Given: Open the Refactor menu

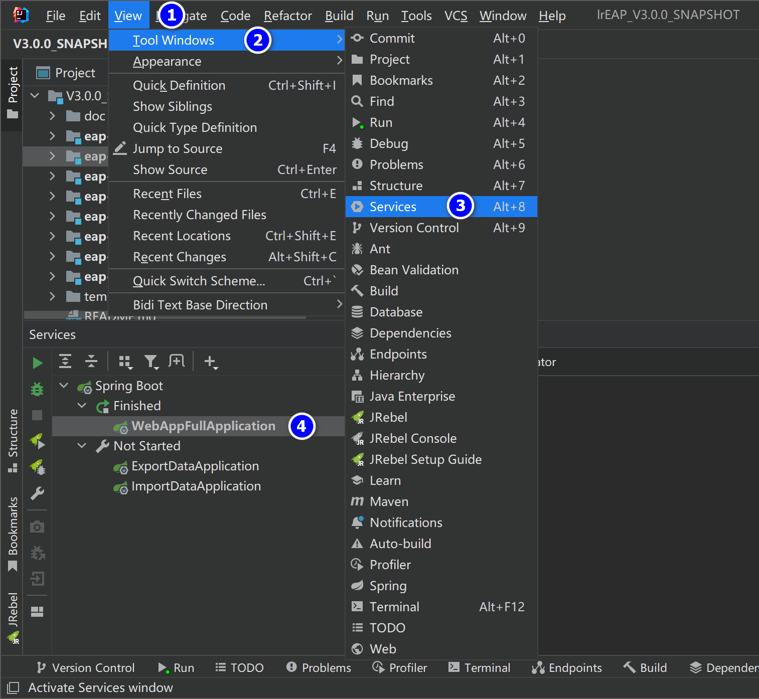Looking at the screenshot, I should tap(288, 16).
